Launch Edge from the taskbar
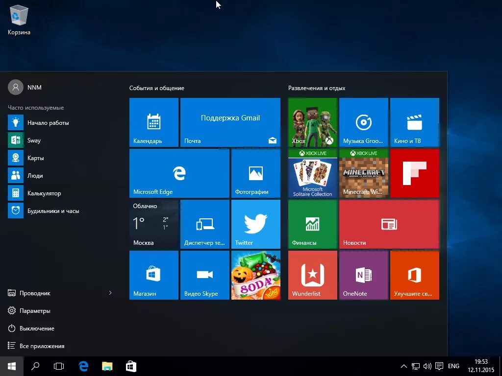The height and width of the screenshot is (376, 502). [x=83, y=366]
